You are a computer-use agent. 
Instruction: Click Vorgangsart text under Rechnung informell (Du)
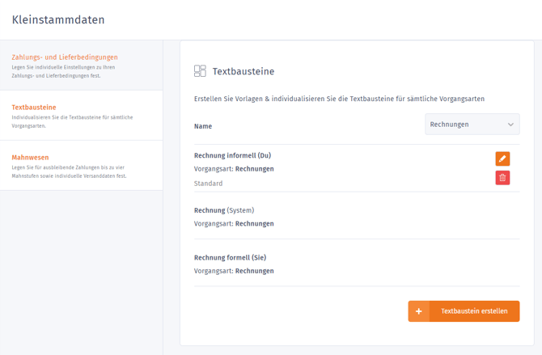pos(234,169)
